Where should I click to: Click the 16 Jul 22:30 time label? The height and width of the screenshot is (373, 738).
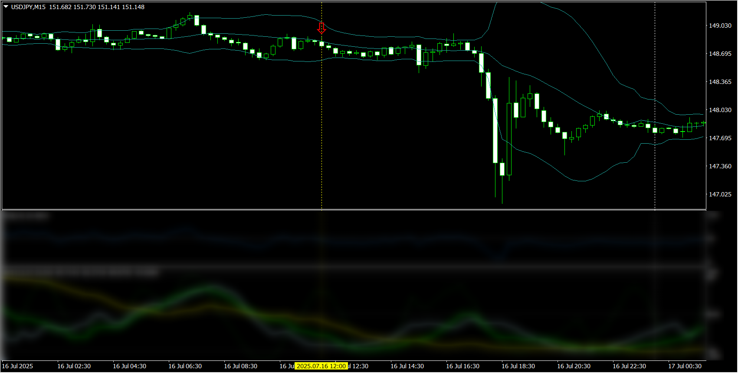tap(630, 366)
